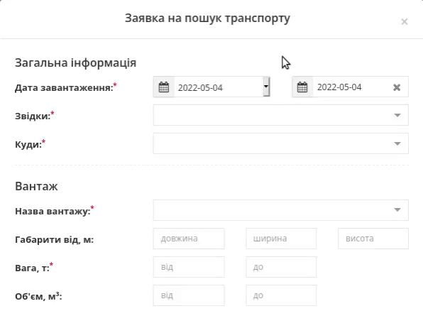Expand first date field dropdown arrow
This screenshot has width=423, height=311.
point(266,87)
